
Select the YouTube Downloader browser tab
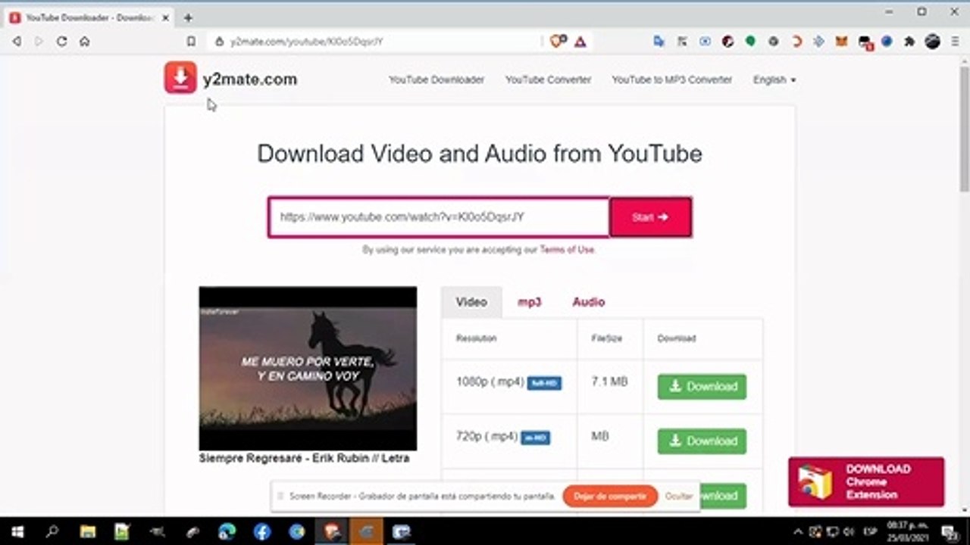[89, 17]
